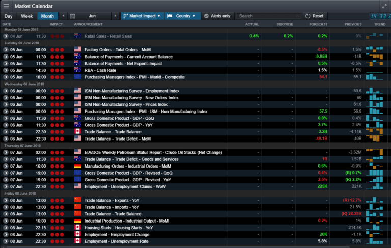Sort by the SURPRISE column header

pos(285,24)
